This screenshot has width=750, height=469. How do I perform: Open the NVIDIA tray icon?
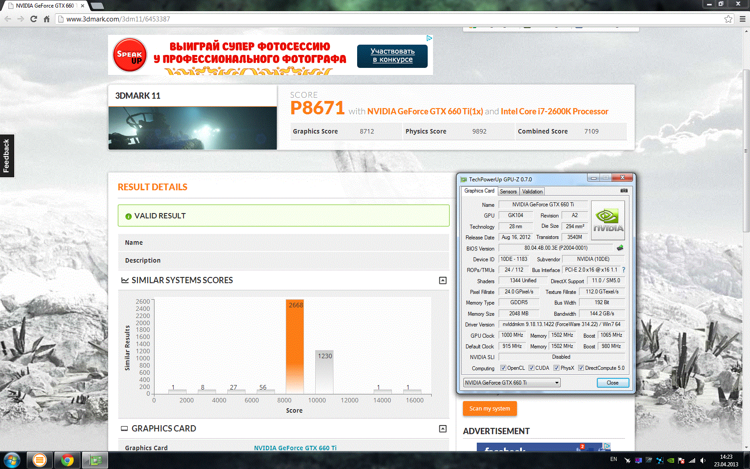tap(671, 461)
